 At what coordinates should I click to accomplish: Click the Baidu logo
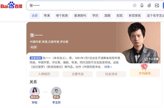tap(12, 5)
